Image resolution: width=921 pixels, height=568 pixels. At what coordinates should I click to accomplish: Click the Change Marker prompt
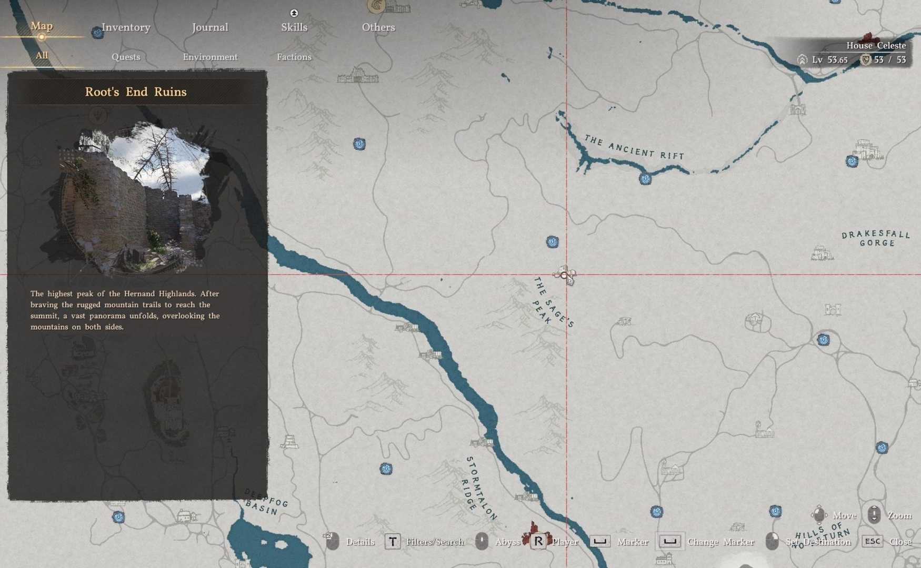[706, 542]
